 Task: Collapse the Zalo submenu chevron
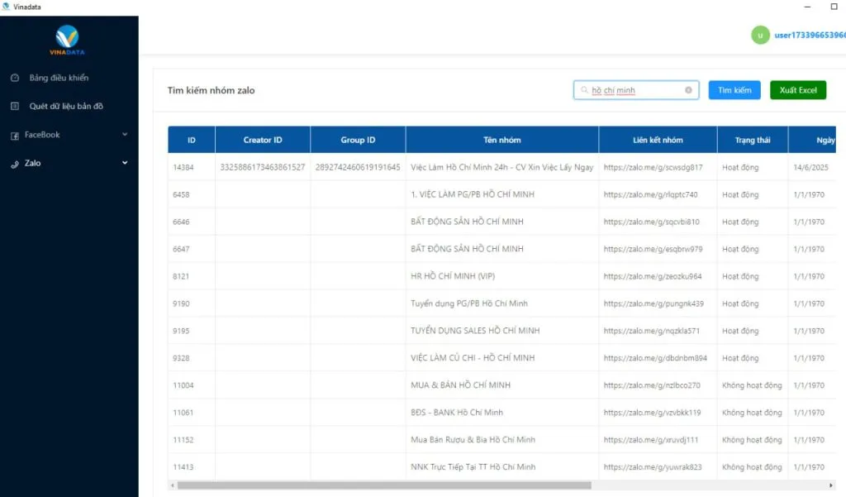coord(125,163)
